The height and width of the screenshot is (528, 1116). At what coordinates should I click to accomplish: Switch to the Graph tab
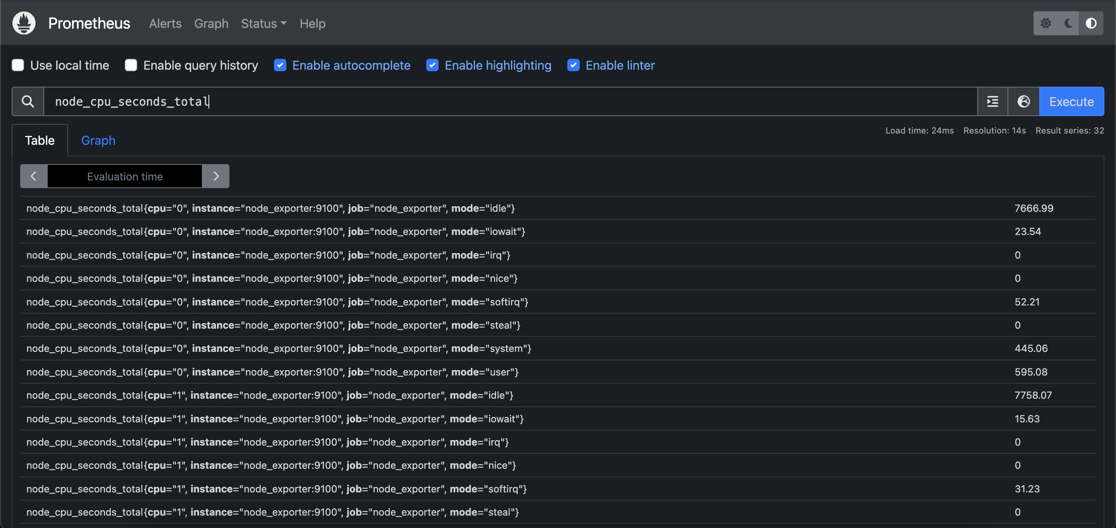[x=98, y=140]
